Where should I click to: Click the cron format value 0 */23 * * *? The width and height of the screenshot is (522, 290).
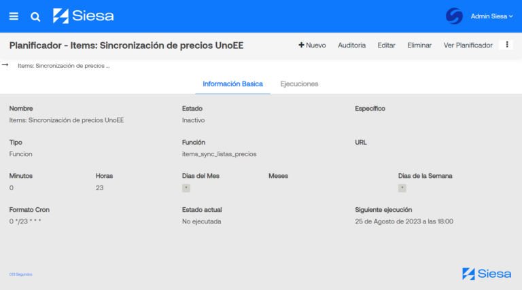click(x=25, y=221)
